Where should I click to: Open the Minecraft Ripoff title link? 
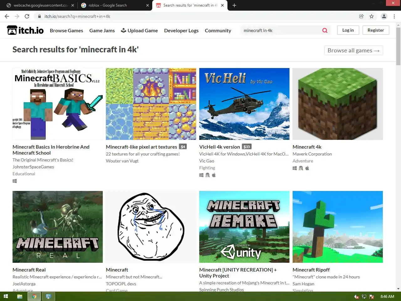(311, 270)
